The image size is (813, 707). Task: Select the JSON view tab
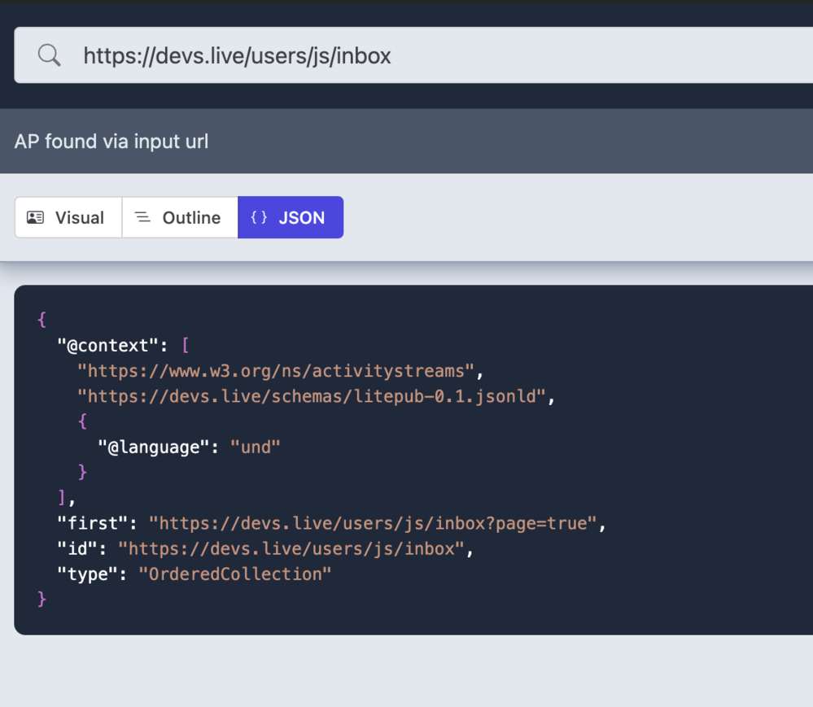(x=291, y=217)
